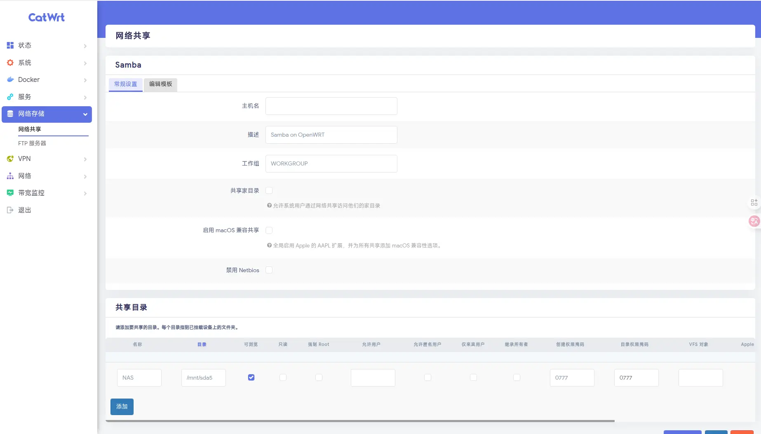
Task: Click the 服务 services icon in sidebar
Action: (10, 97)
